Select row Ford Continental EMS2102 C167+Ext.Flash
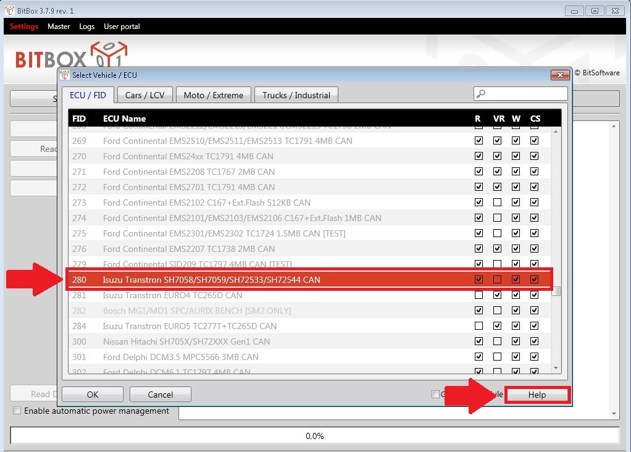The image size is (631, 452). click(x=309, y=202)
